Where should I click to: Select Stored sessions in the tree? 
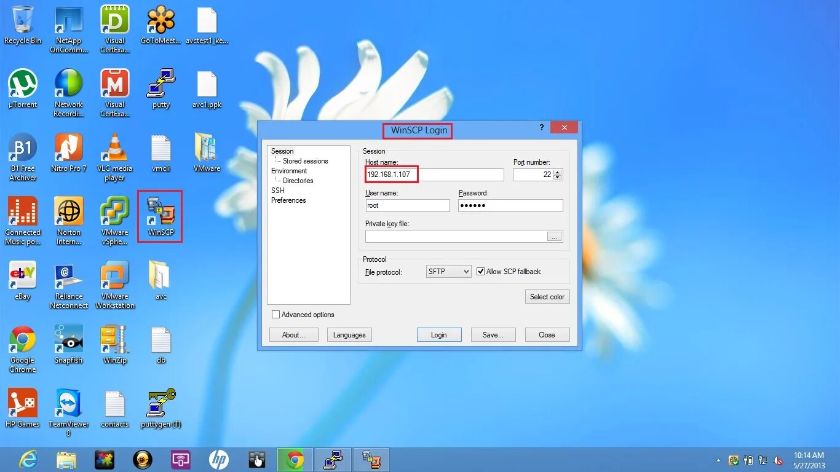pos(306,161)
